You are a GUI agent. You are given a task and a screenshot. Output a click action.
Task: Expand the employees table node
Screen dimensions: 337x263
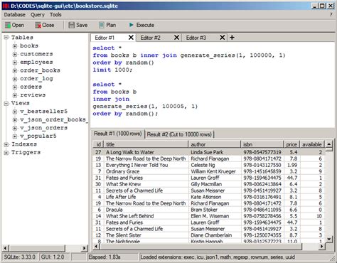(x=15, y=63)
